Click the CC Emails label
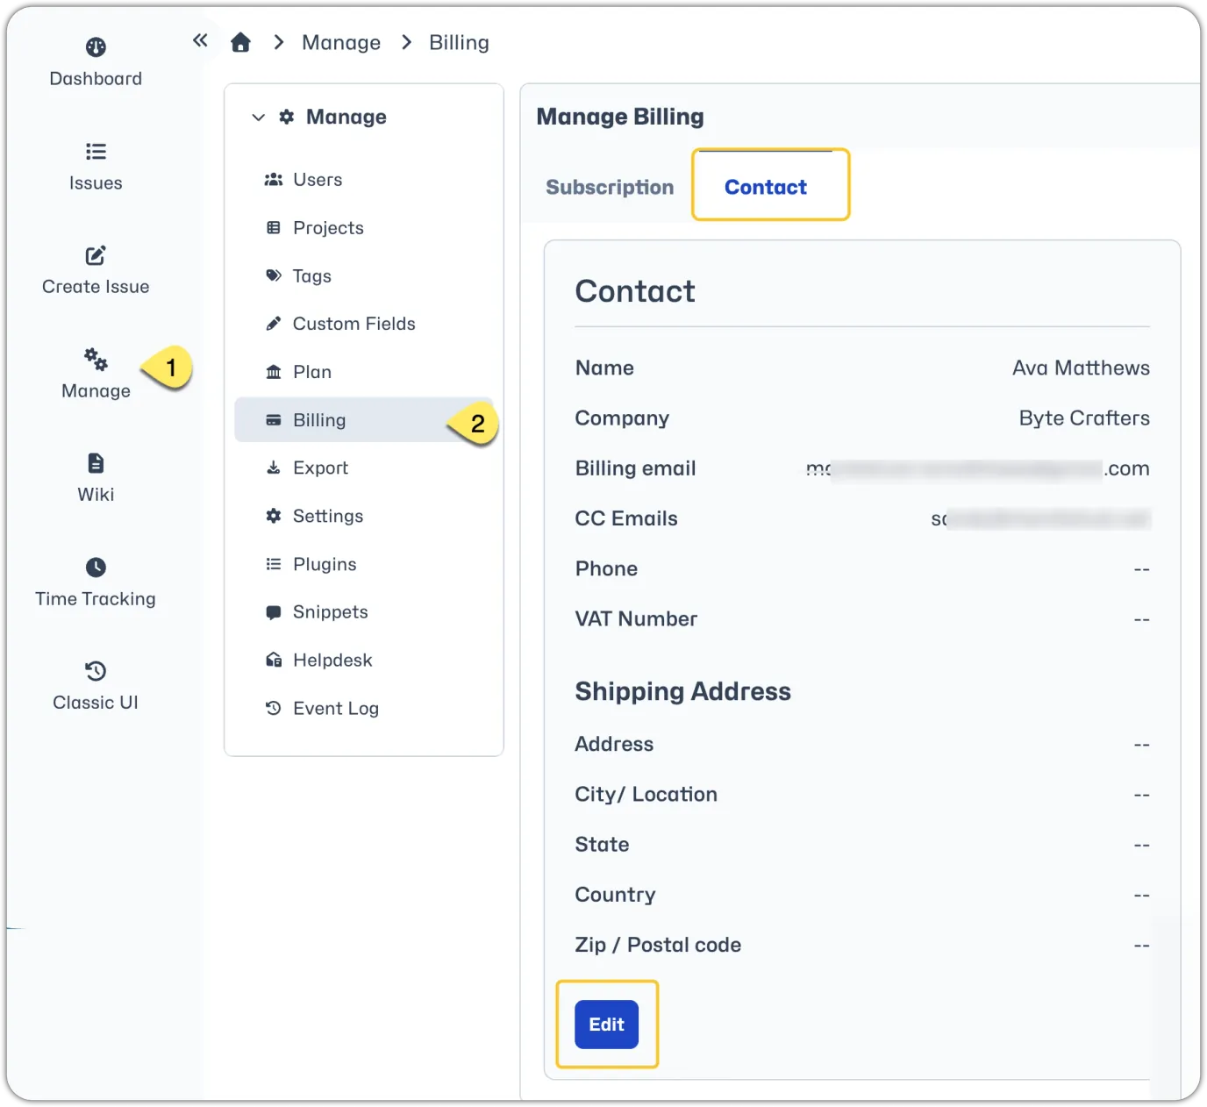Viewport: 1207px width, 1107px height. coord(626,518)
